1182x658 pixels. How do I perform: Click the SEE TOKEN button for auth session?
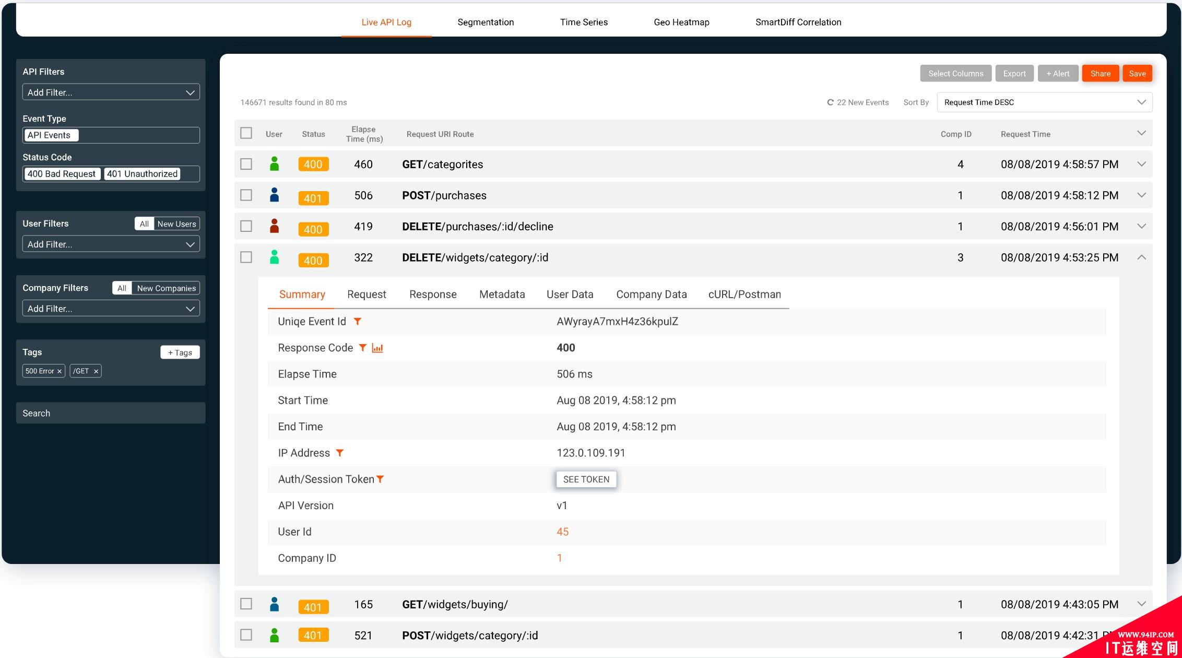click(586, 479)
